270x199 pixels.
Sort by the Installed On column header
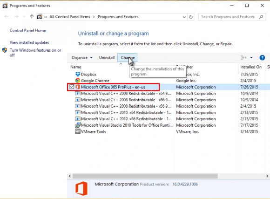(251, 67)
